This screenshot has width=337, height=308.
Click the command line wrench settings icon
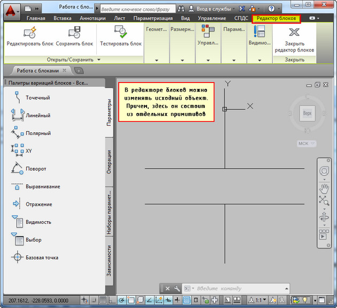(x=177, y=288)
